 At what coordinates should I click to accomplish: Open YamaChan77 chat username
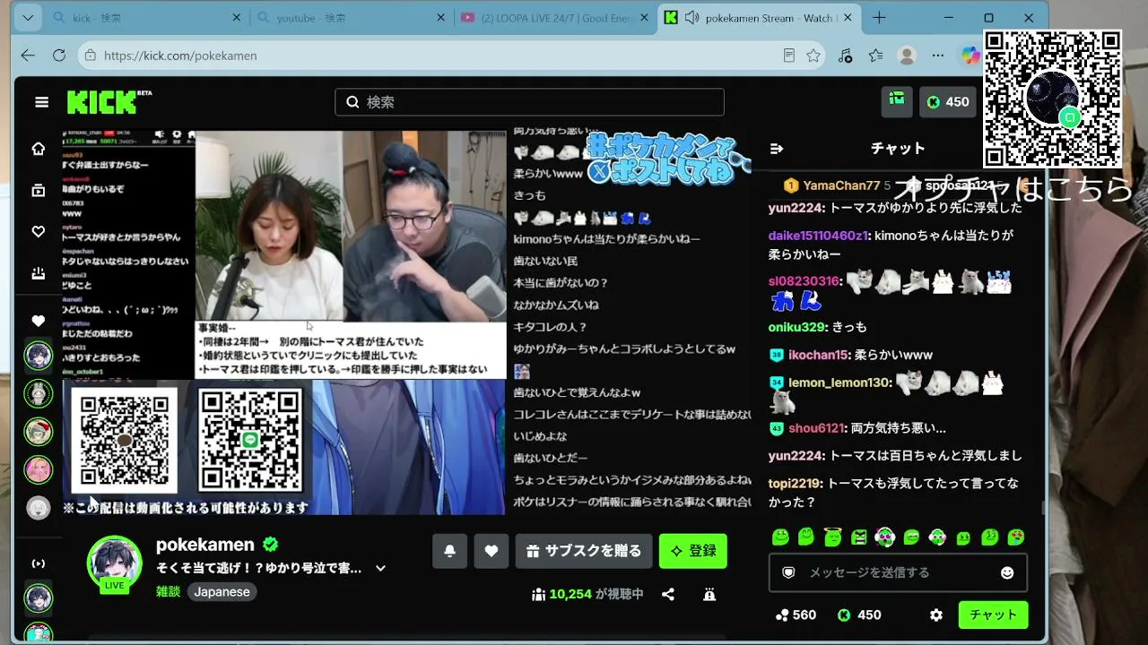tap(841, 185)
